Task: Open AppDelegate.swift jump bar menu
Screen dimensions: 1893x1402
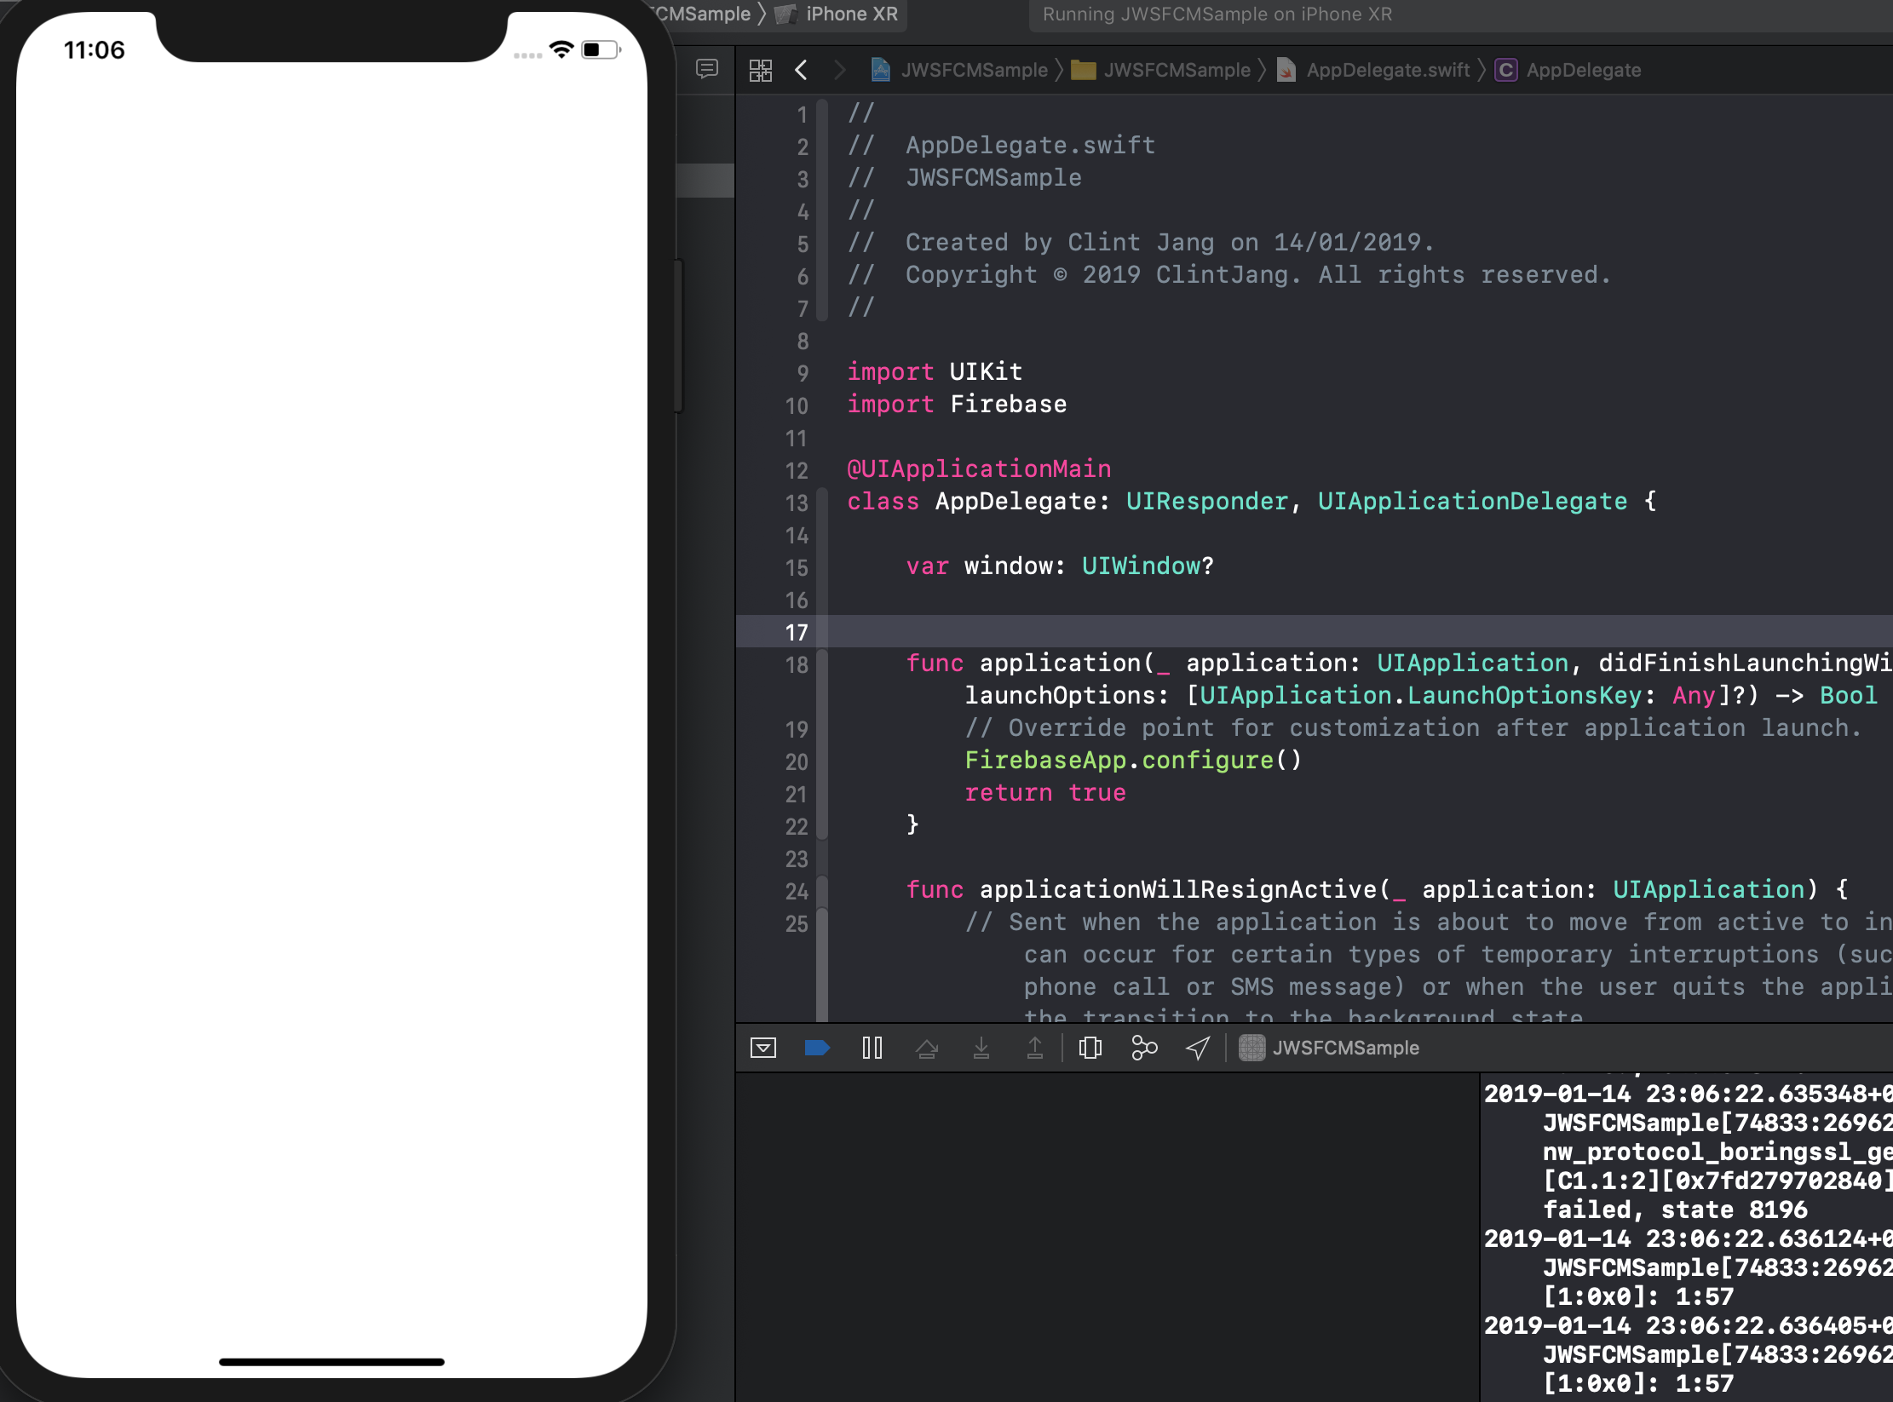Action: [x=1387, y=70]
